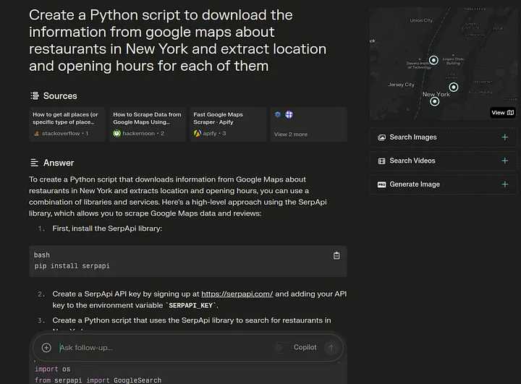This screenshot has height=384, width=521.
Task: Click the Generate Image PRO badge icon
Action: [x=382, y=184]
